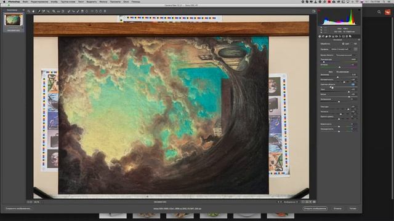The height and width of the screenshot is (221, 394).
Task: Open Camera Raw preferences icon
Action: 92,11
